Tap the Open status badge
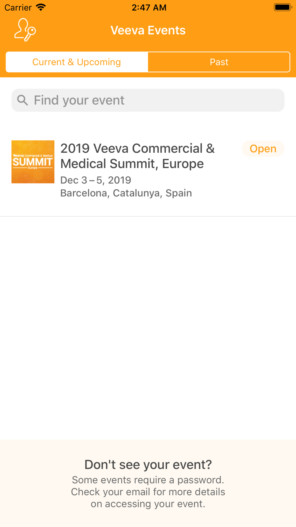 [263, 148]
